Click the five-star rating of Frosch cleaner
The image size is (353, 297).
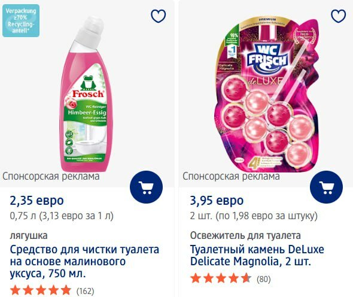coord(41,290)
